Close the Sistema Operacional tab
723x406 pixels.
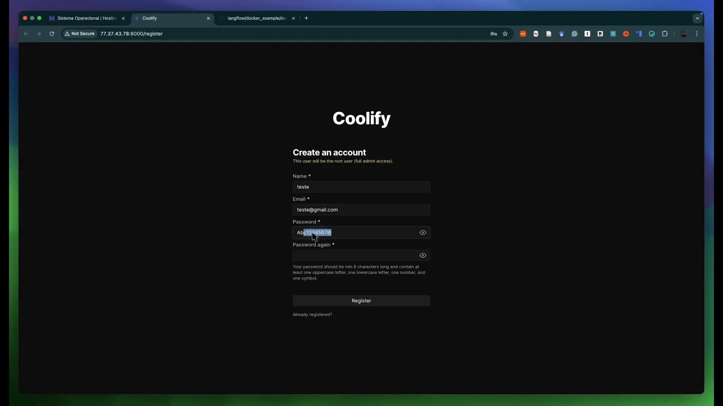coord(123,18)
